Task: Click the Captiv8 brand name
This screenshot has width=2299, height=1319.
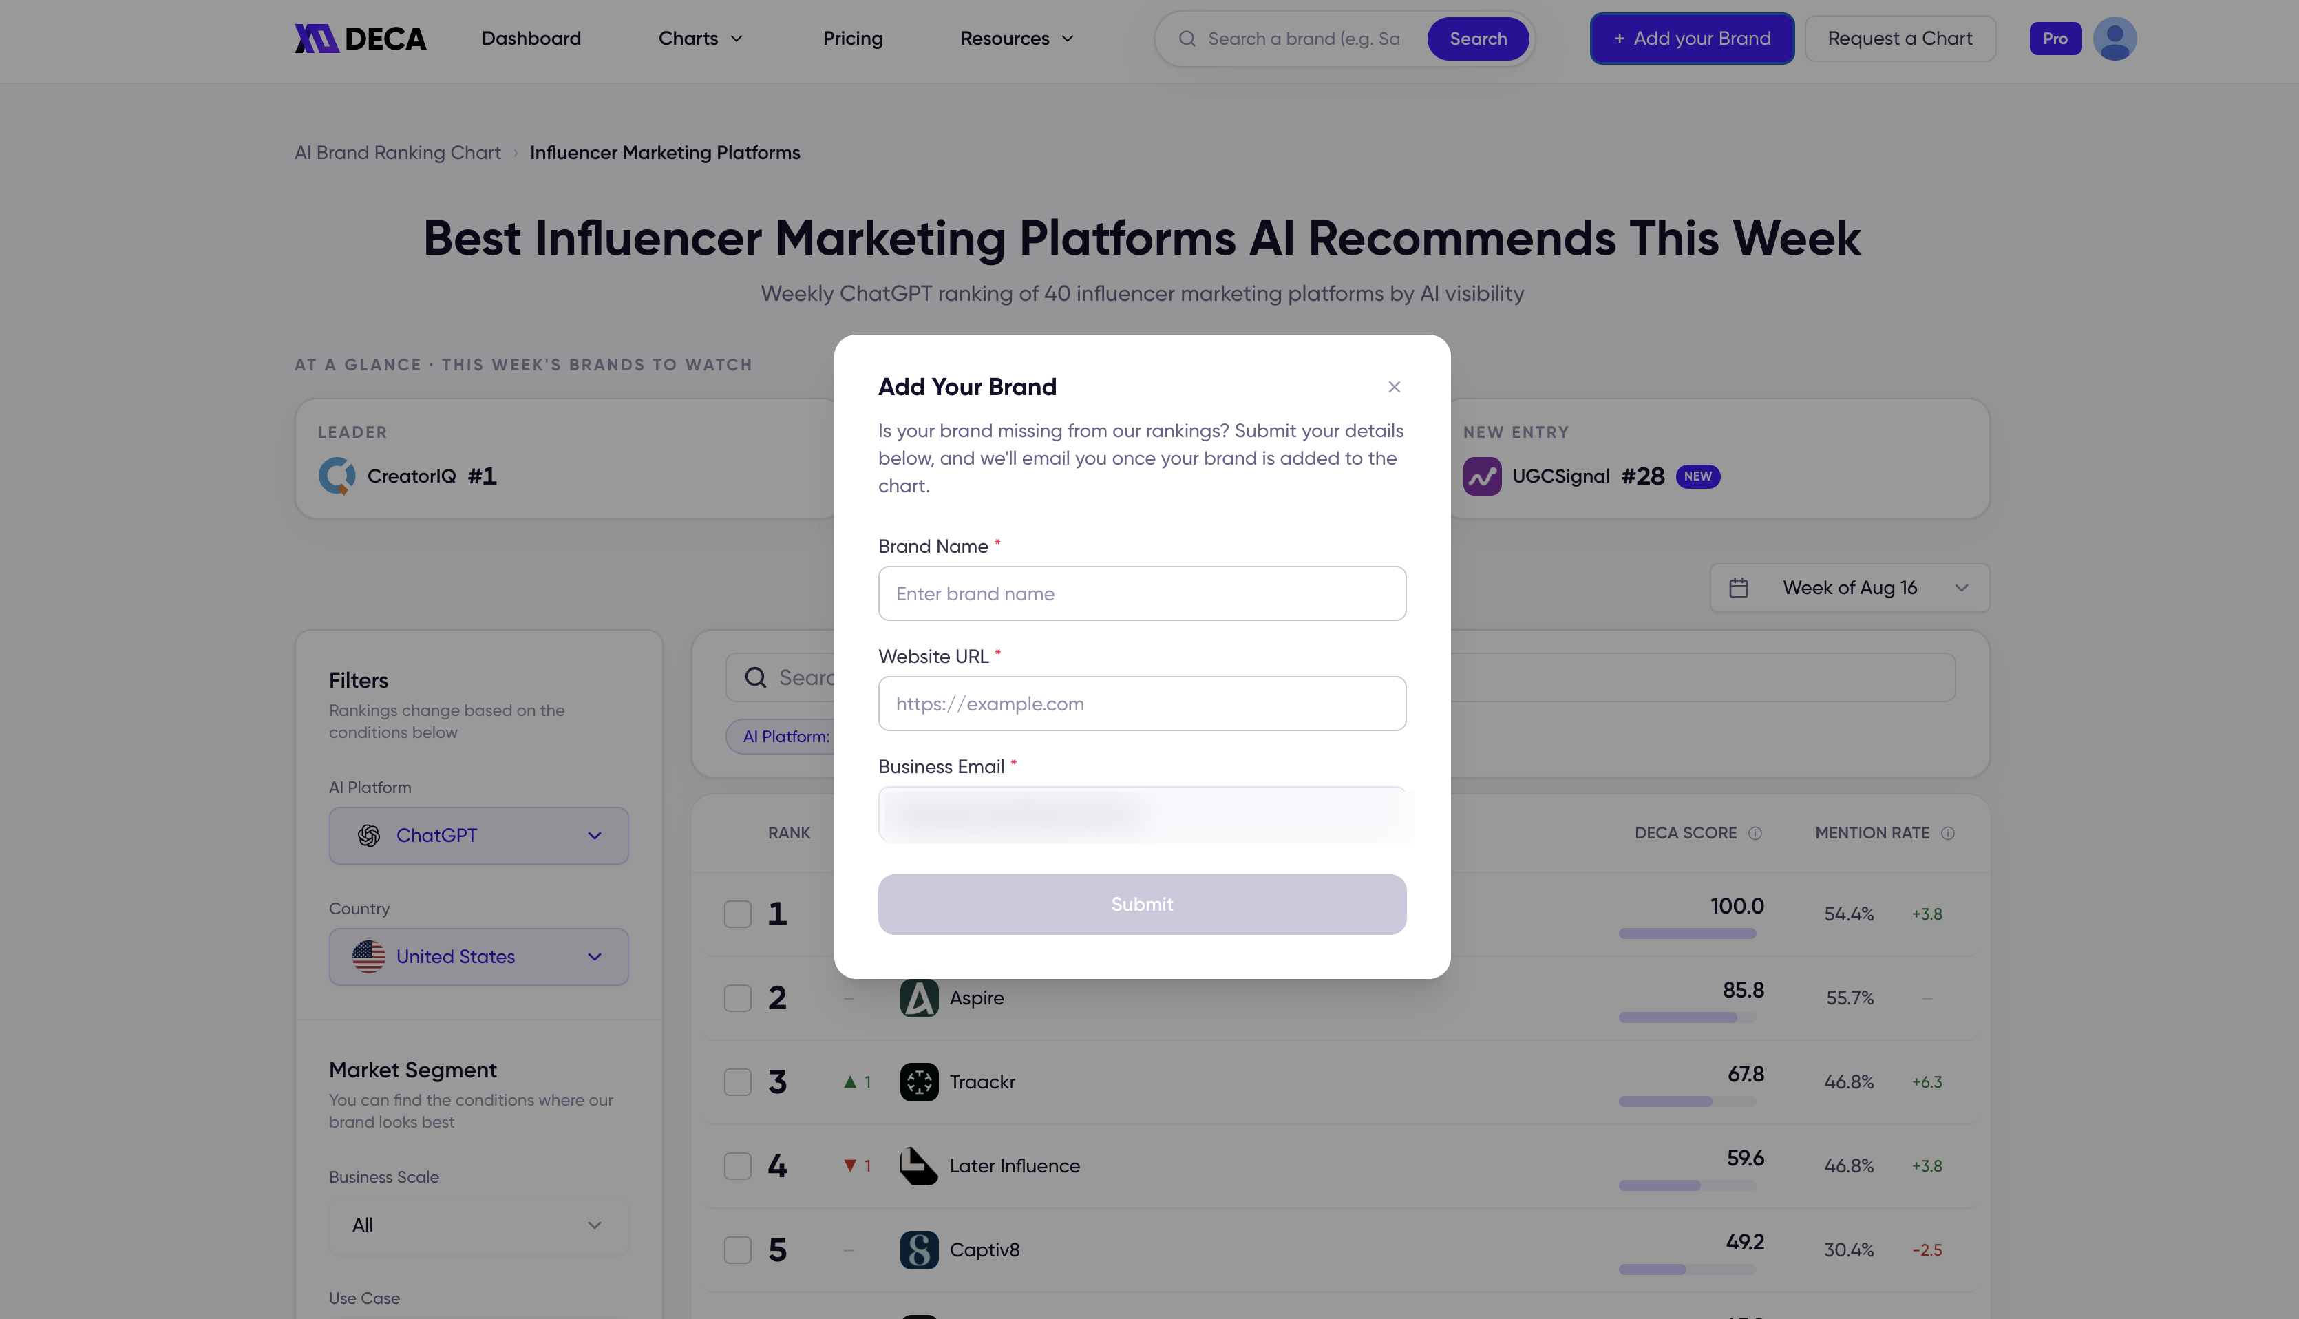Action: point(984,1249)
